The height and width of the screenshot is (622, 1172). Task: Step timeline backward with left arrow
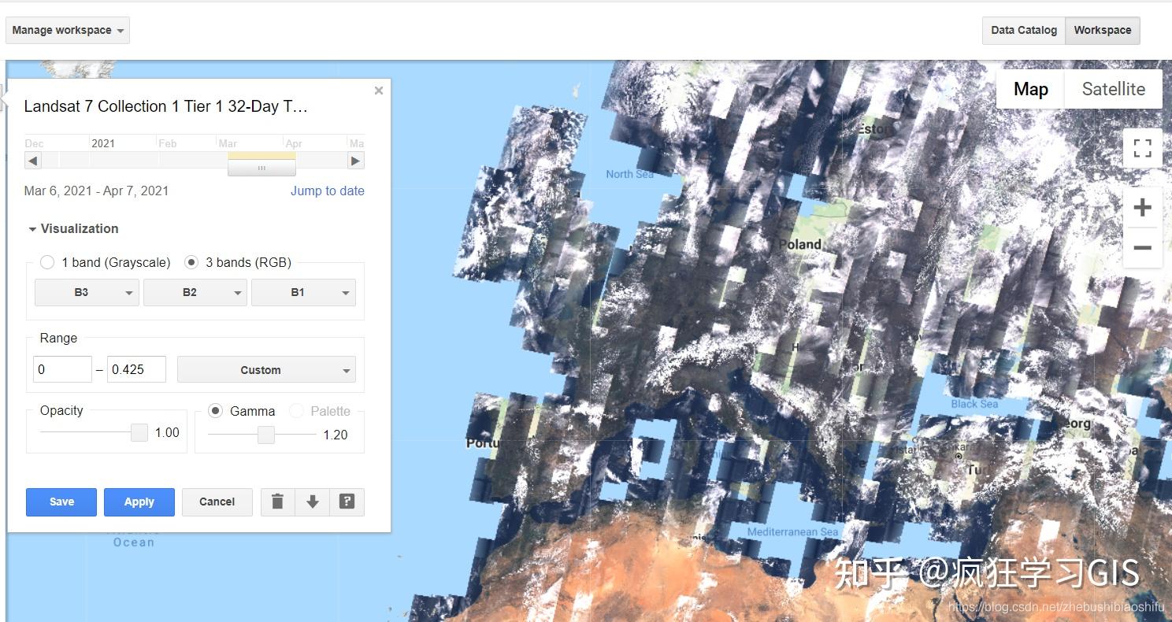tap(32, 160)
